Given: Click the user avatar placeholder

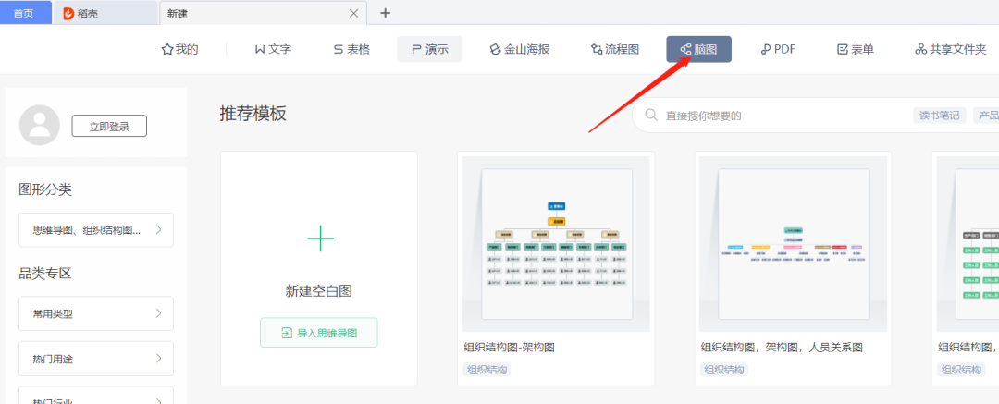Looking at the screenshot, I should coord(40,125).
